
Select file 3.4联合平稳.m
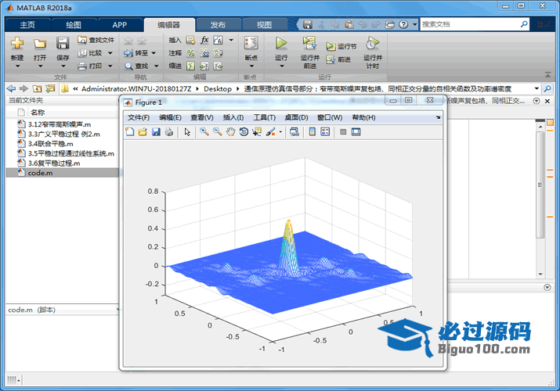coord(50,144)
